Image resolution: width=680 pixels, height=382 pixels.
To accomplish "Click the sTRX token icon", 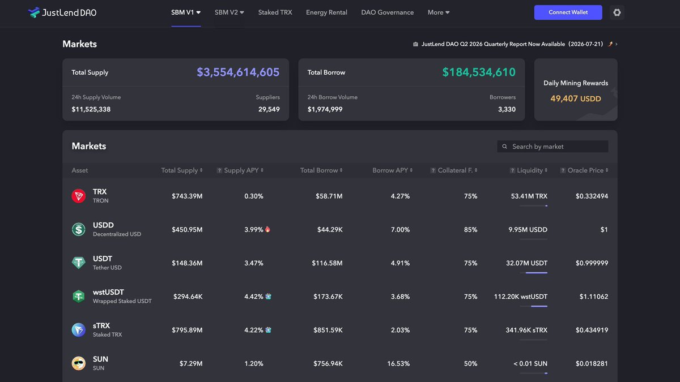I will tap(79, 330).
